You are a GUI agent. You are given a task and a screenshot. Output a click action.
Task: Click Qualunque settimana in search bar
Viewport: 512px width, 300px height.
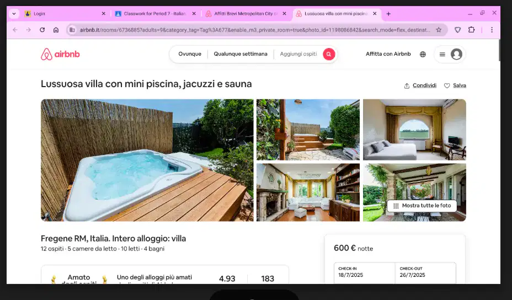click(x=241, y=54)
